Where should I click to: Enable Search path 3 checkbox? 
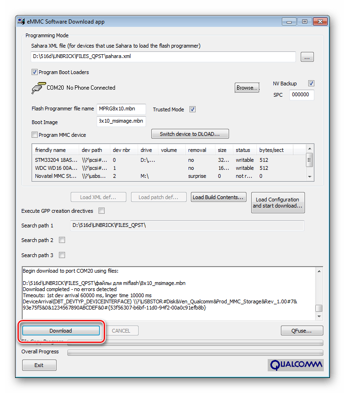pyautogui.click(x=62, y=255)
